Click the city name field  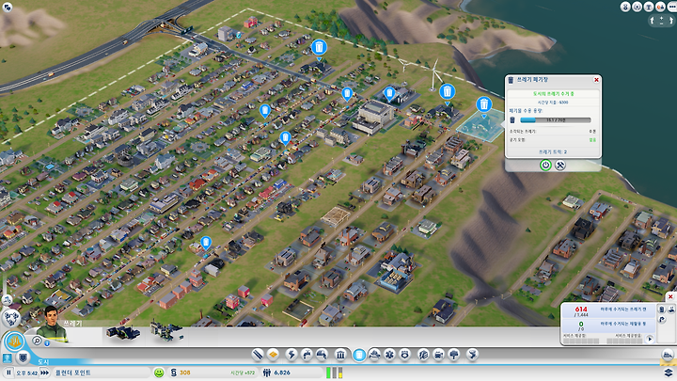point(102,373)
